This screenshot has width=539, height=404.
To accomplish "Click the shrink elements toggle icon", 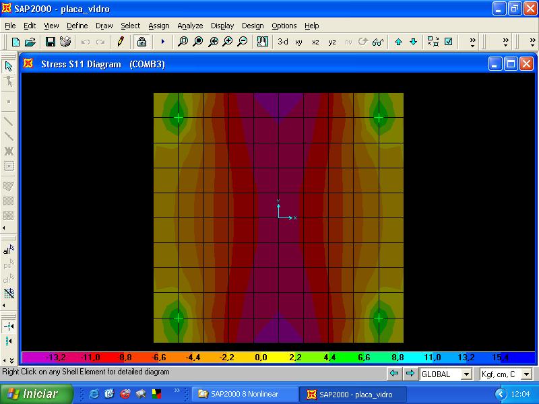I will pos(433,42).
